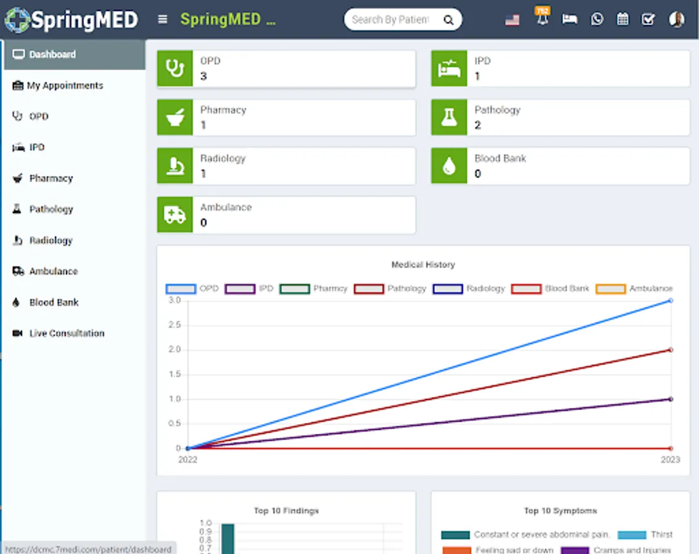Click the OPD stethoscope card icon
The width and height of the screenshot is (699, 554).
(175, 68)
